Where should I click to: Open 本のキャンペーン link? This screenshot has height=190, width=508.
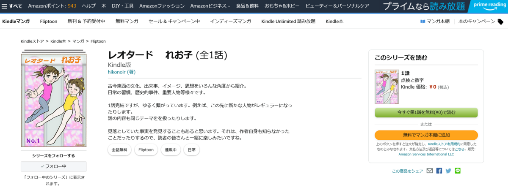pos(477,21)
